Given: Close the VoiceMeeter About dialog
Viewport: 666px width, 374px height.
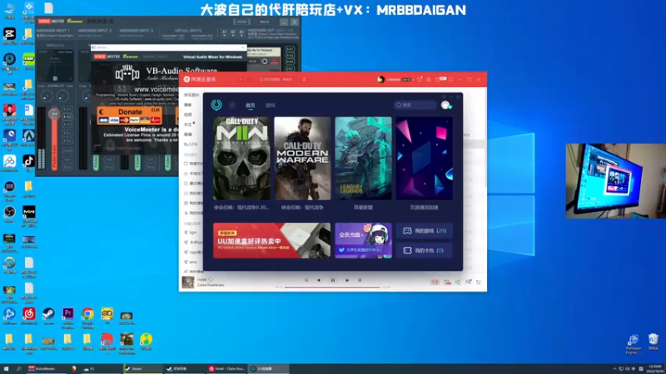Looking at the screenshot, I should (243, 47).
